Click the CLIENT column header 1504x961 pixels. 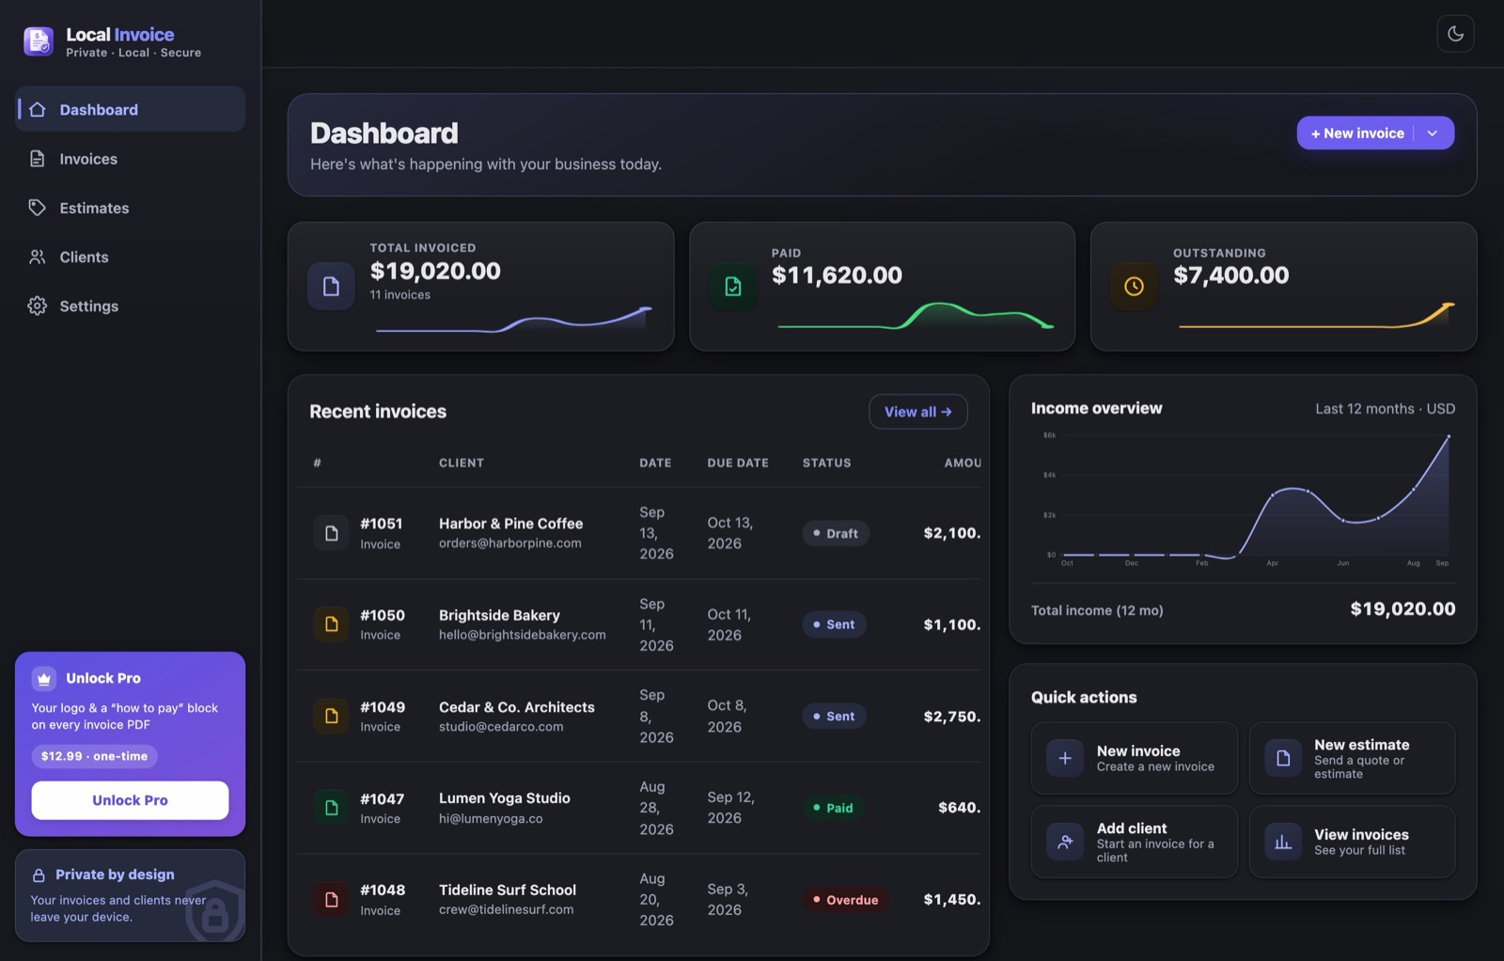coord(461,463)
